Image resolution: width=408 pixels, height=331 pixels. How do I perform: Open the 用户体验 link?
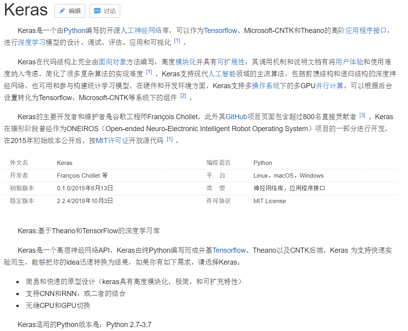coord(349,62)
